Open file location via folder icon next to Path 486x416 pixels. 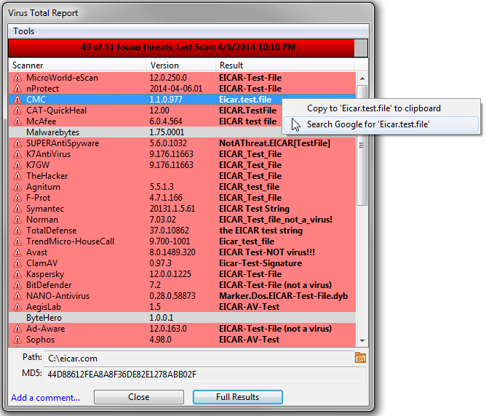tap(360, 358)
